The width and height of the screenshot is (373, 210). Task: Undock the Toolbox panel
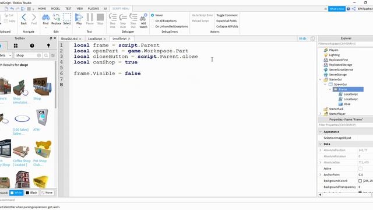[51, 38]
